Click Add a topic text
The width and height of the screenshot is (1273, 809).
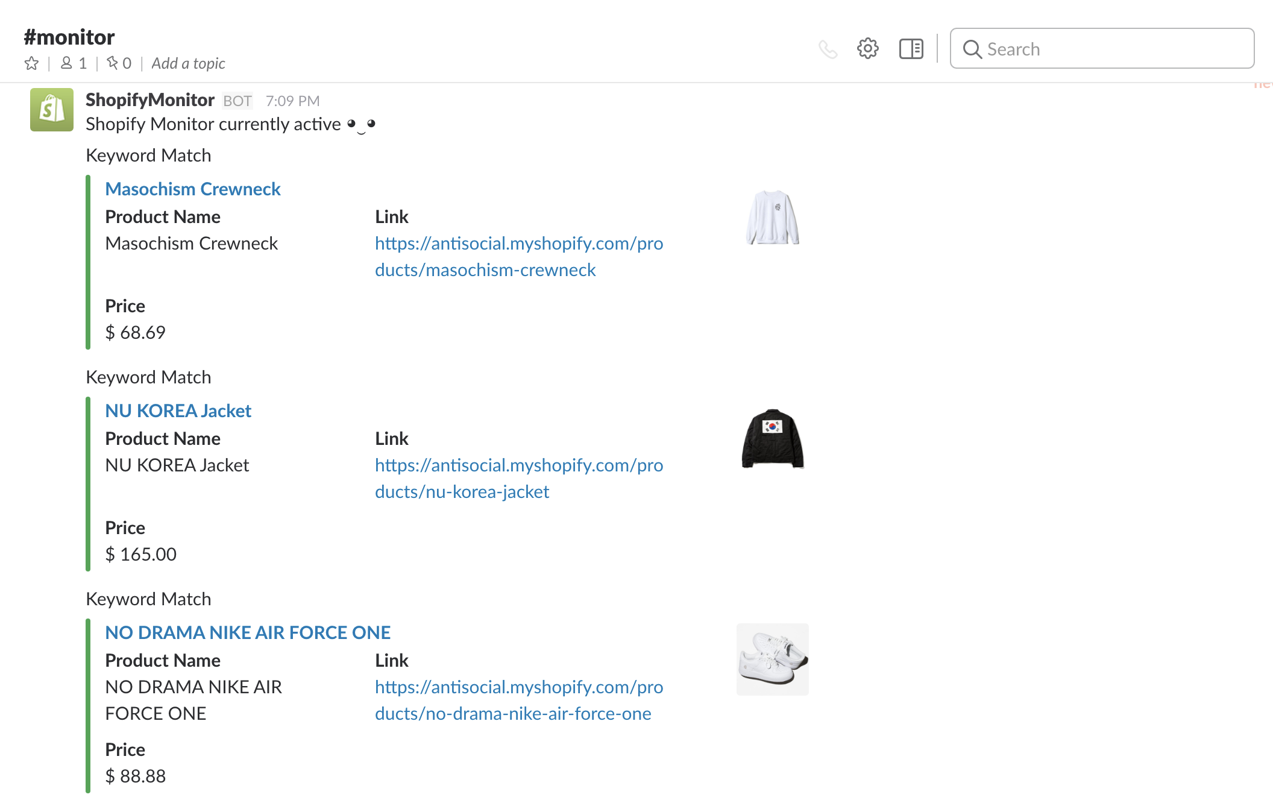[x=188, y=63]
